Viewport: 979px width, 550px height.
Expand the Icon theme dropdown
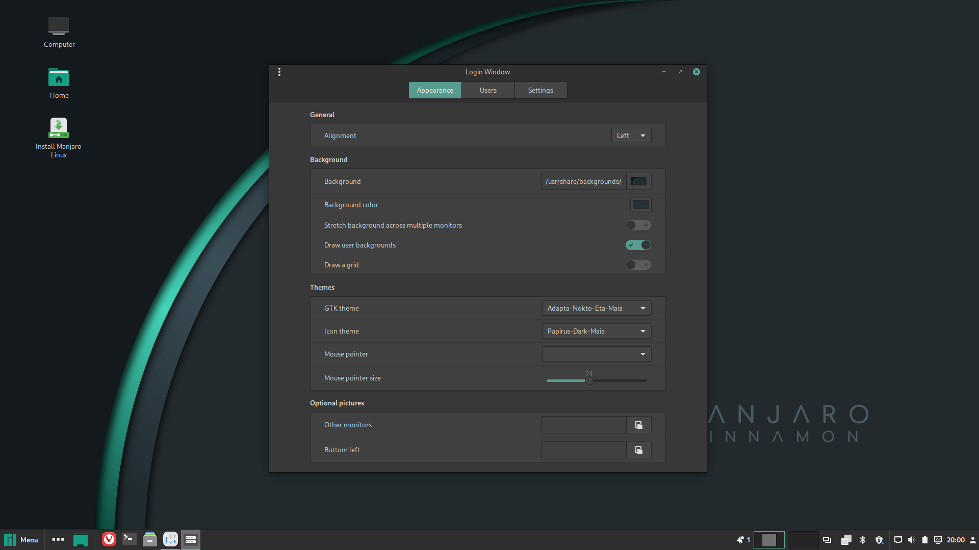pos(596,331)
